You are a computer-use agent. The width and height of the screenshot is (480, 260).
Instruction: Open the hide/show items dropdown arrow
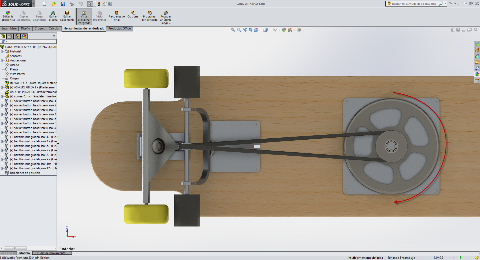click(x=279, y=30)
